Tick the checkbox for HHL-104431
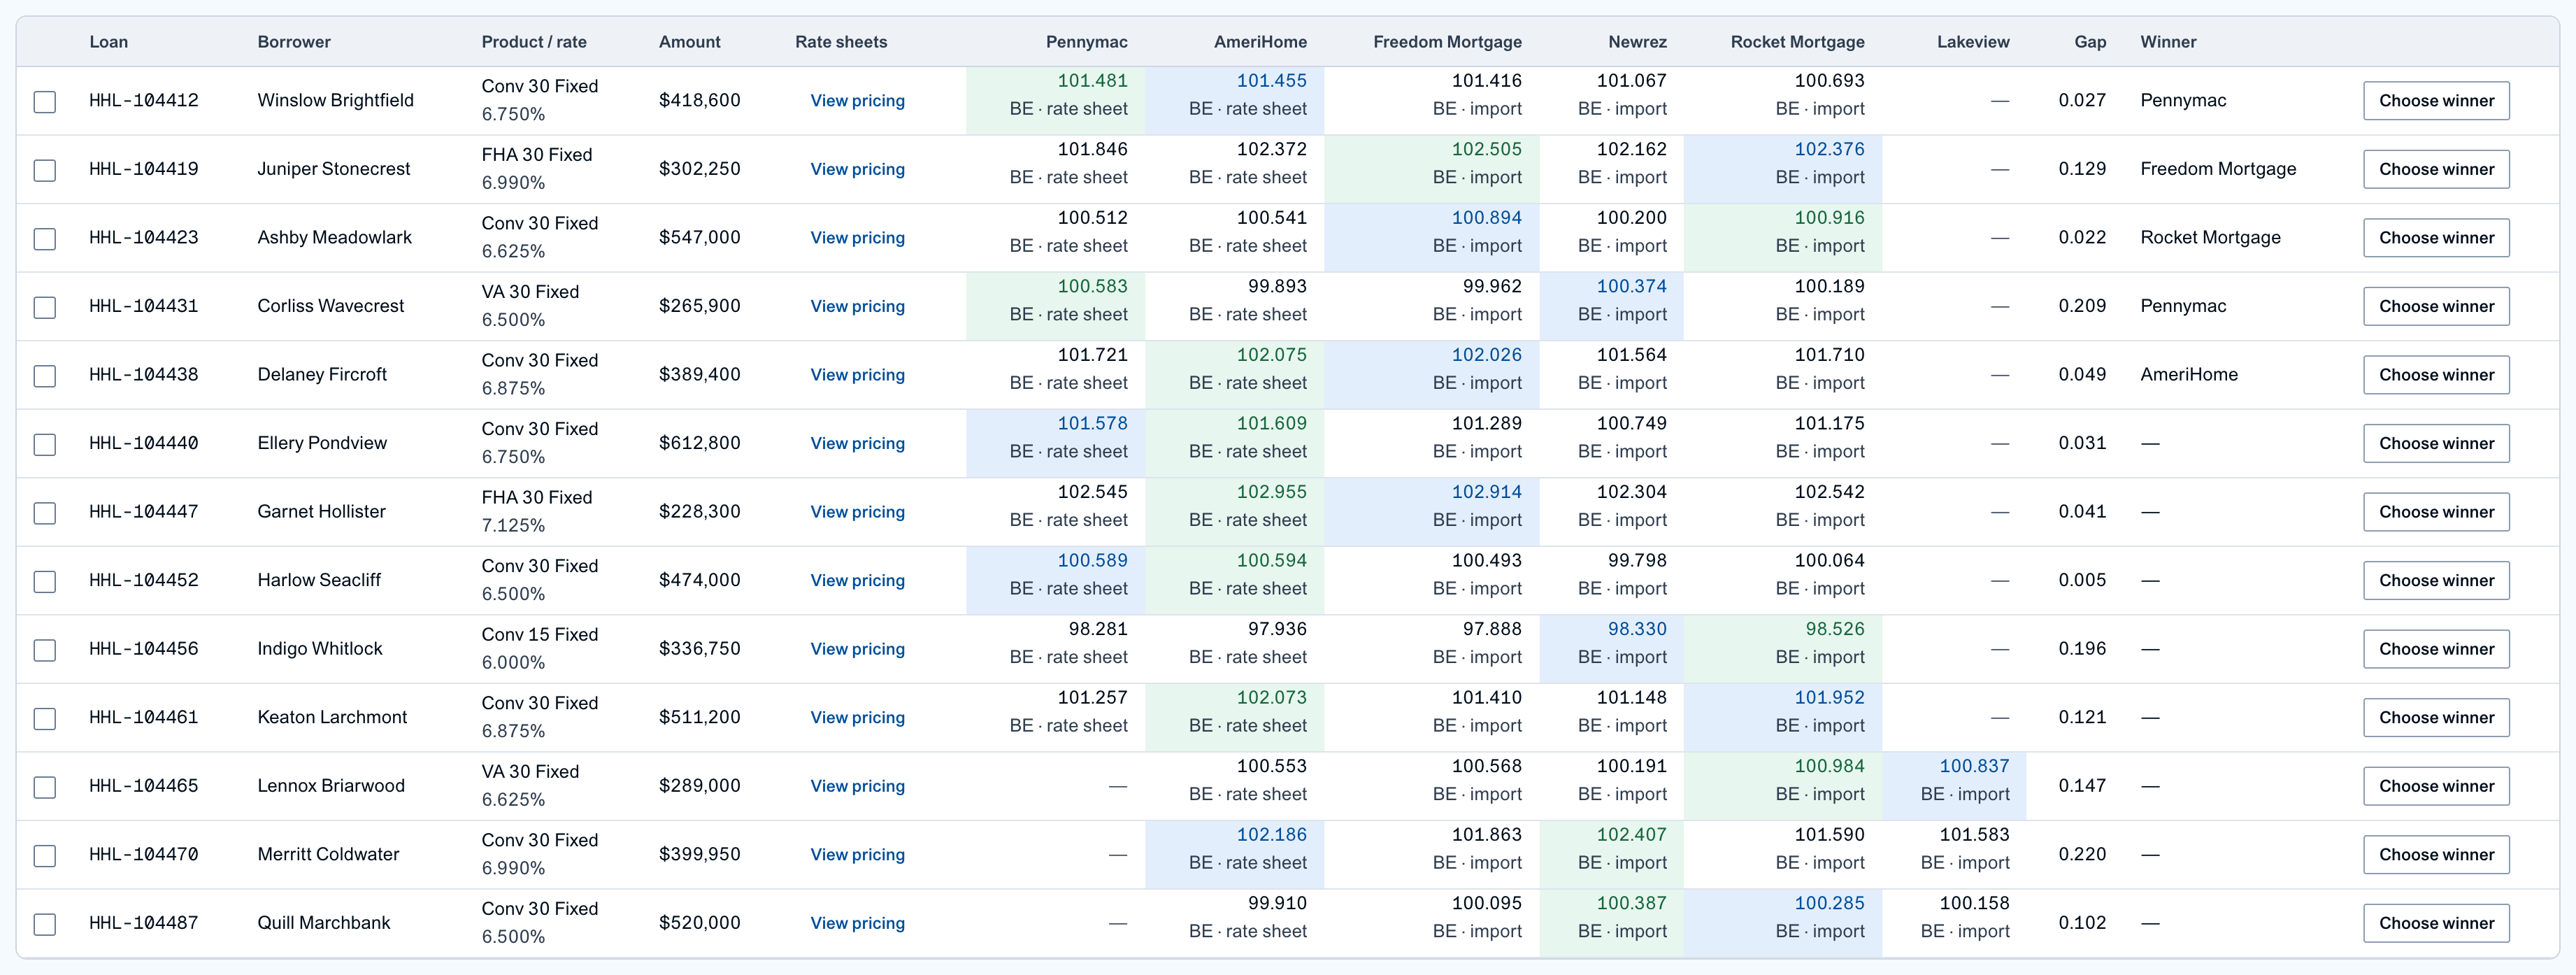The width and height of the screenshot is (2576, 975). point(45,307)
